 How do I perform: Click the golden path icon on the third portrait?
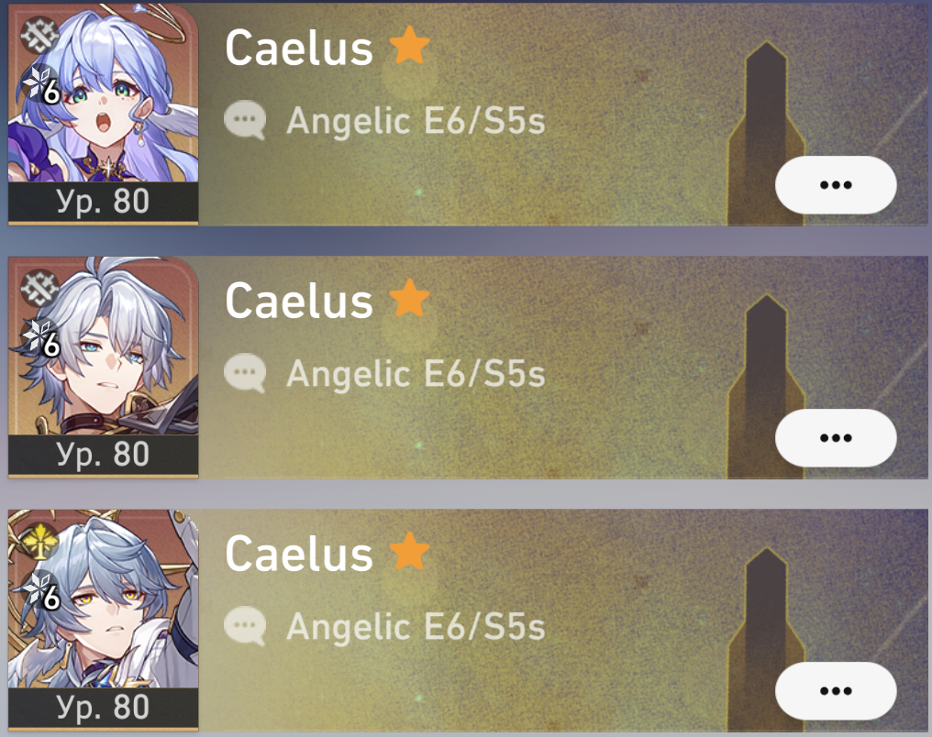39,541
